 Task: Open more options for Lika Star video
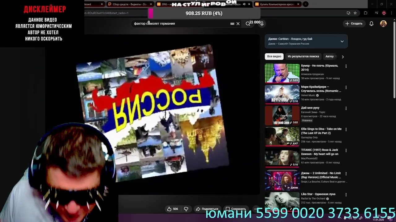point(346,195)
